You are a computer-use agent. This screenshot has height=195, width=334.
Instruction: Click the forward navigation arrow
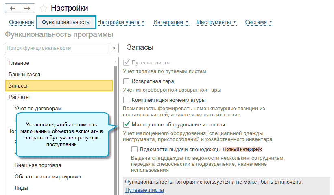point(27,9)
